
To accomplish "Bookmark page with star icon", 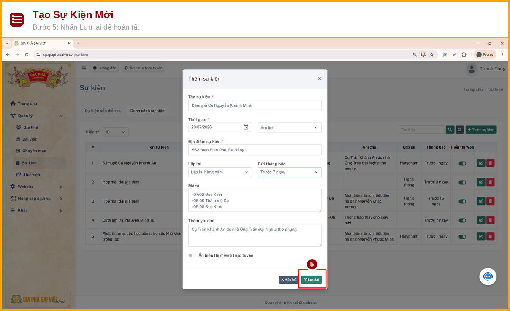I will [431, 54].
